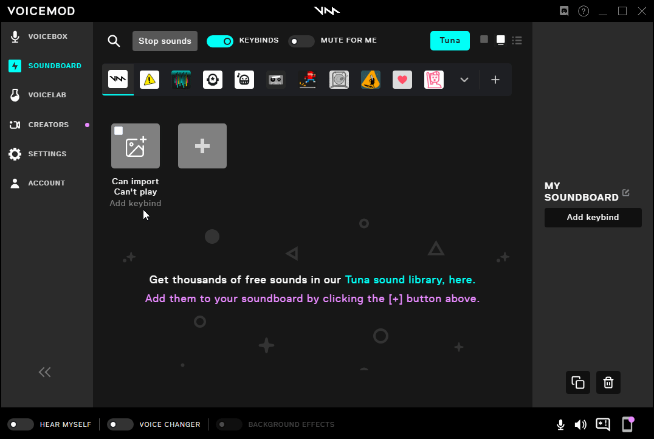Go to Settings in the sidebar
Screen dimensions: 654x439
(x=46, y=154)
